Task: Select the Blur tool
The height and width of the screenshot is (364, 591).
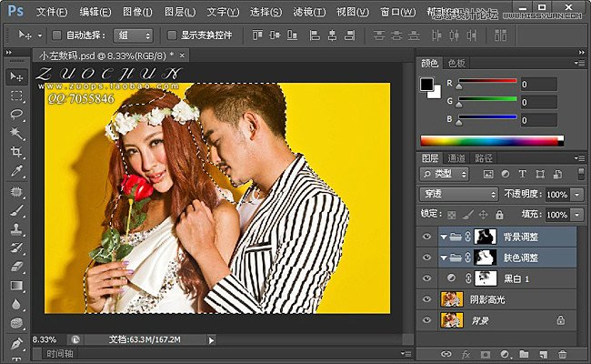Action: click(x=16, y=305)
